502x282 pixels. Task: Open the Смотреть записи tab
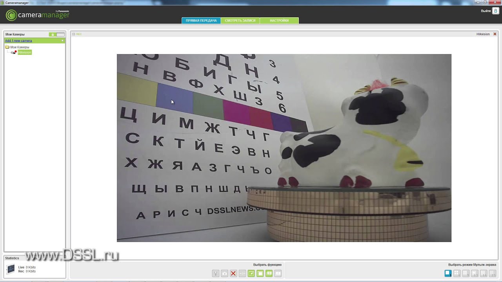pyautogui.click(x=240, y=20)
